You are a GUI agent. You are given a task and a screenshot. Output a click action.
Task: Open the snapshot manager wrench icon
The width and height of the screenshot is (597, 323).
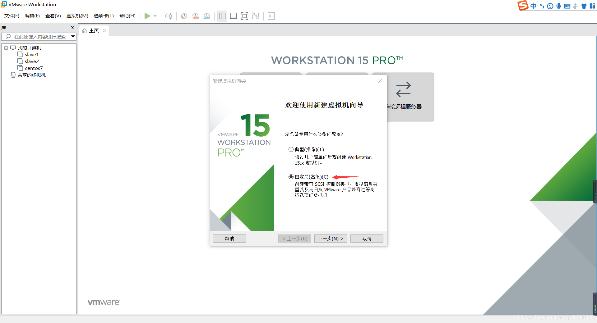[207, 16]
